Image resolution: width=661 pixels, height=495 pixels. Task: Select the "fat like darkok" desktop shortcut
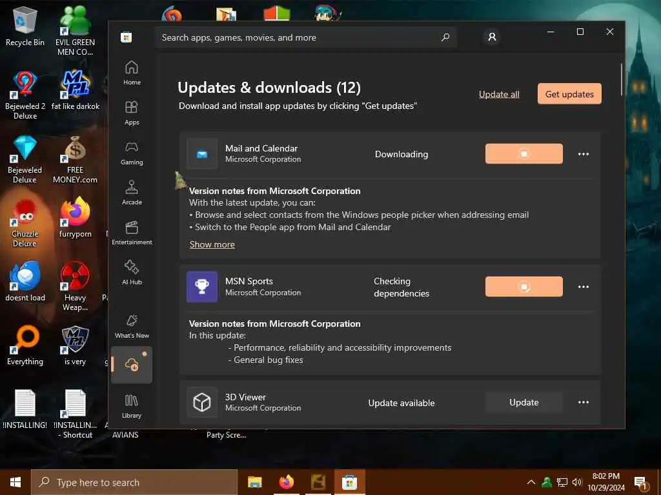tap(75, 90)
